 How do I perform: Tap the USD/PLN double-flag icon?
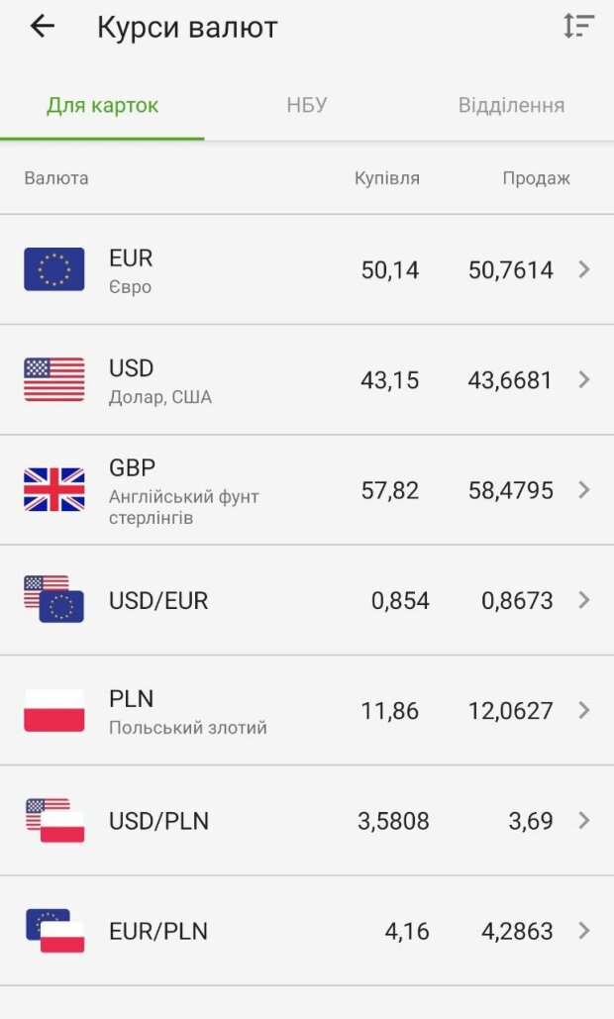click(54, 820)
